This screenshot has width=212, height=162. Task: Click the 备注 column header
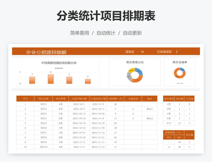(x=150, y=99)
